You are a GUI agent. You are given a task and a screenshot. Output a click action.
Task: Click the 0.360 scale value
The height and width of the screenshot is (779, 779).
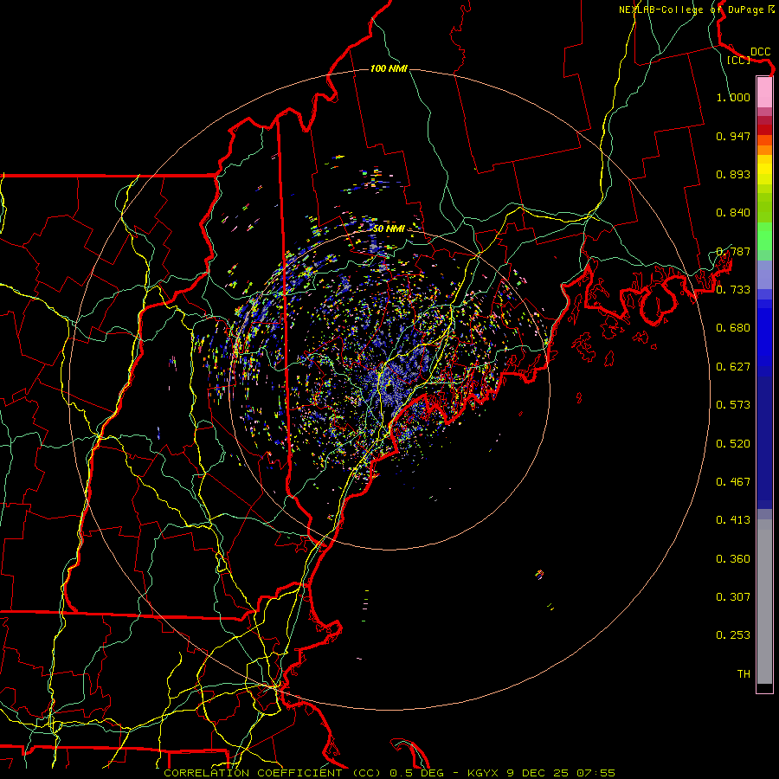[x=733, y=559]
